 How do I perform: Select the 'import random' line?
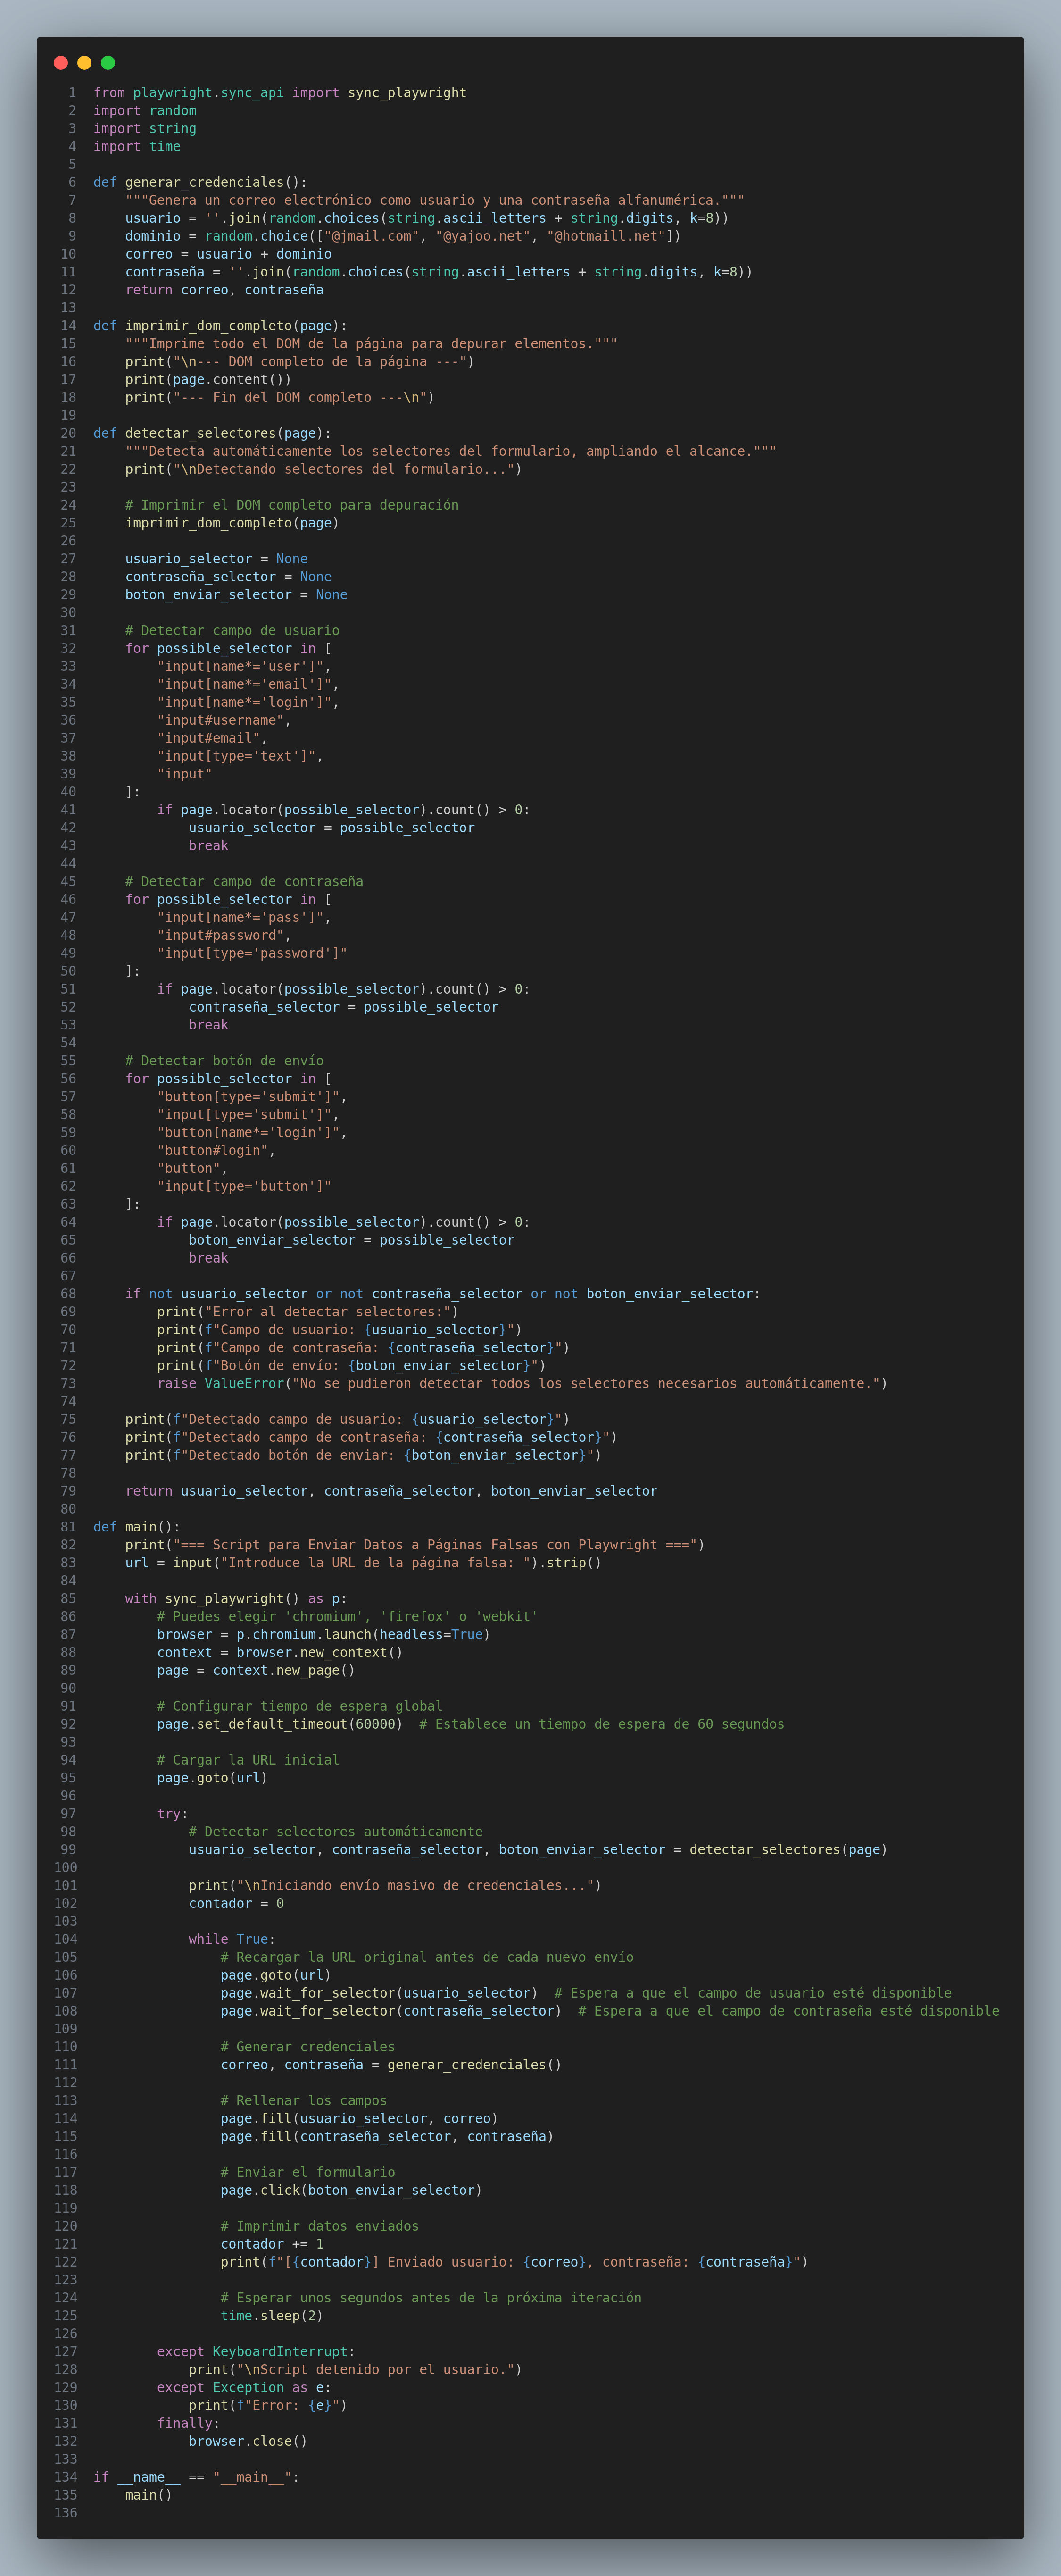[145, 111]
